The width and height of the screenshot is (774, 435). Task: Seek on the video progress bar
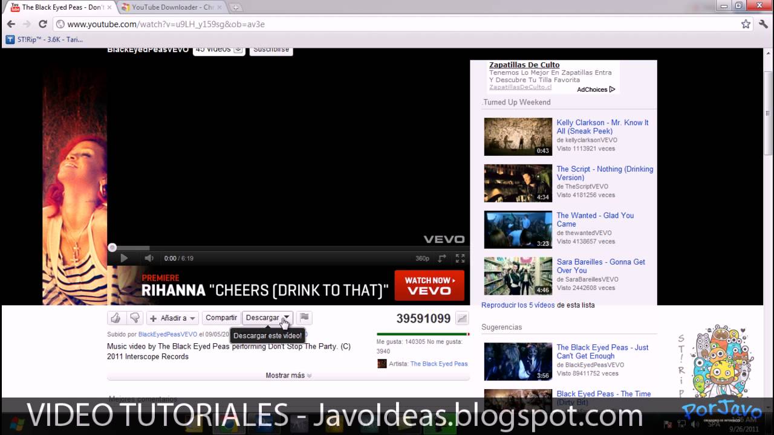[x=288, y=248]
